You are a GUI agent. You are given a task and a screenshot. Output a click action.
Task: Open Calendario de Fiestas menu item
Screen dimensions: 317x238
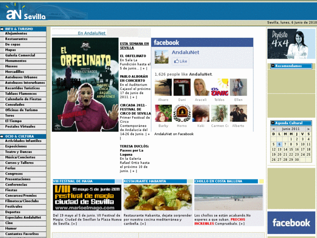[x=23, y=99]
